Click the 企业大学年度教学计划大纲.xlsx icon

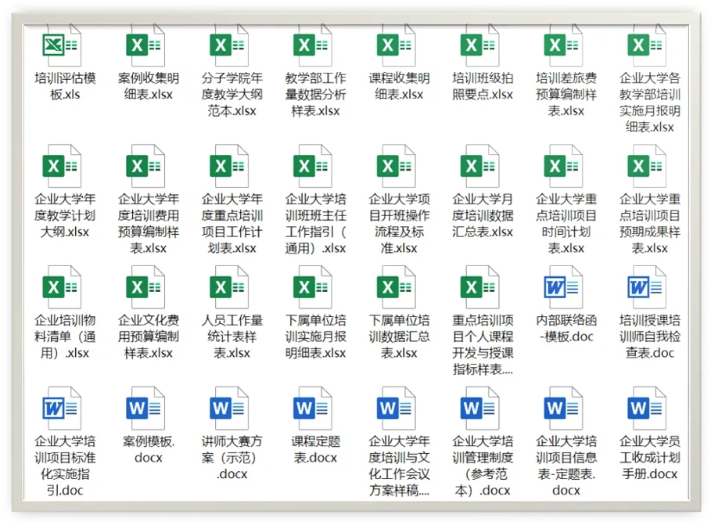coord(62,166)
